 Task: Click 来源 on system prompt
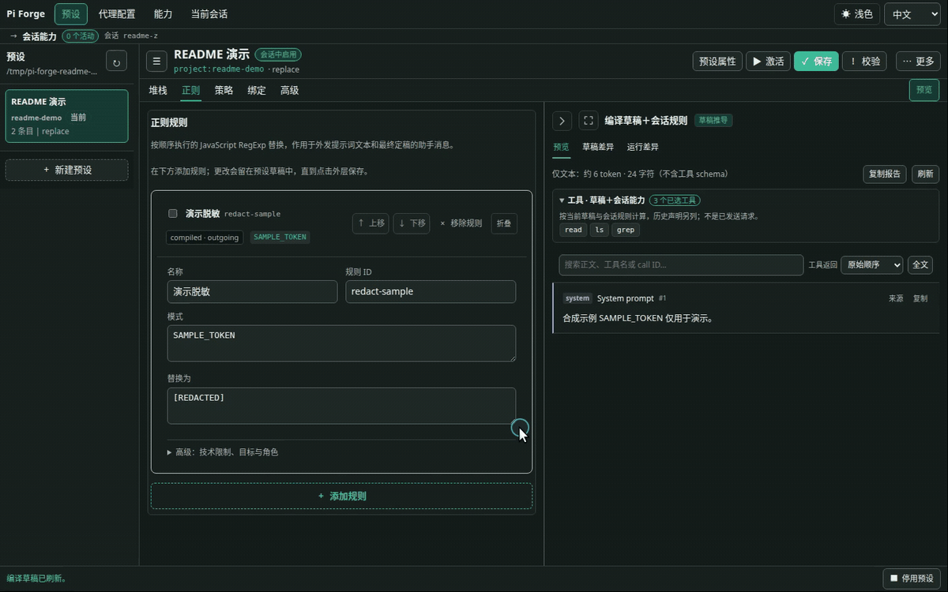click(x=896, y=299)
